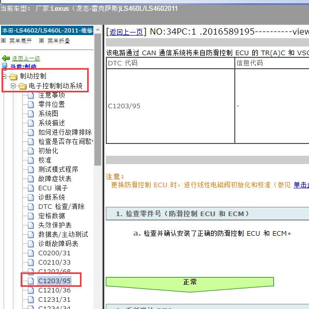Screen dimensions: 309x309
Task: Click the page icon beside 零件位置
Action: point(31,104)
